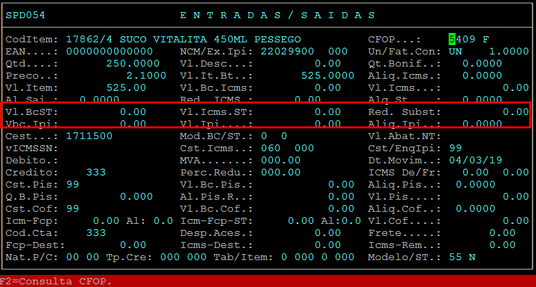Select the Vl.Item value 525.00

click(x=126, y=87)
